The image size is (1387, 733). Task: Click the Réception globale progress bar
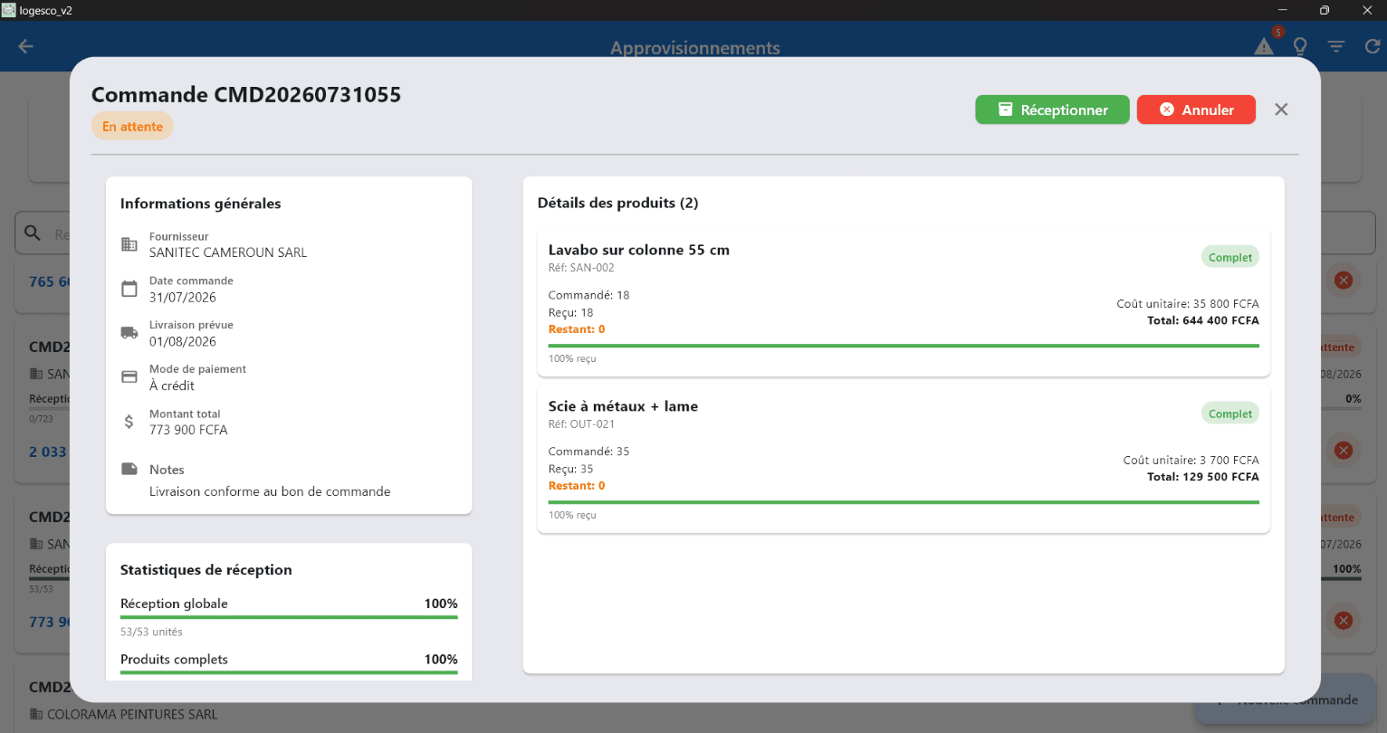tap(289, 617)
